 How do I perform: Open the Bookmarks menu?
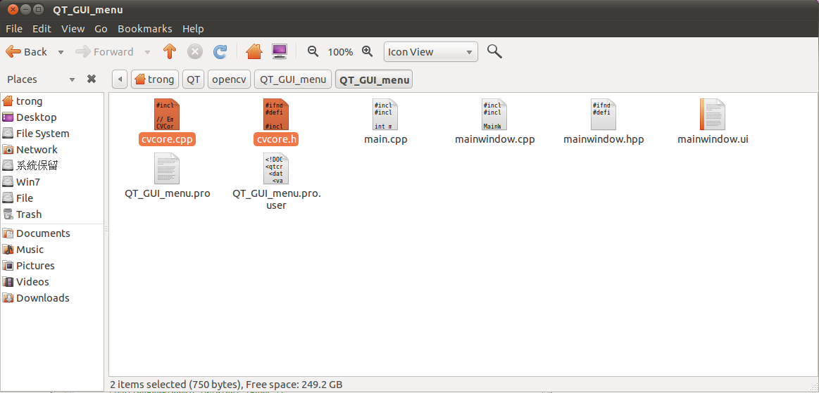(x=144, y=29)
